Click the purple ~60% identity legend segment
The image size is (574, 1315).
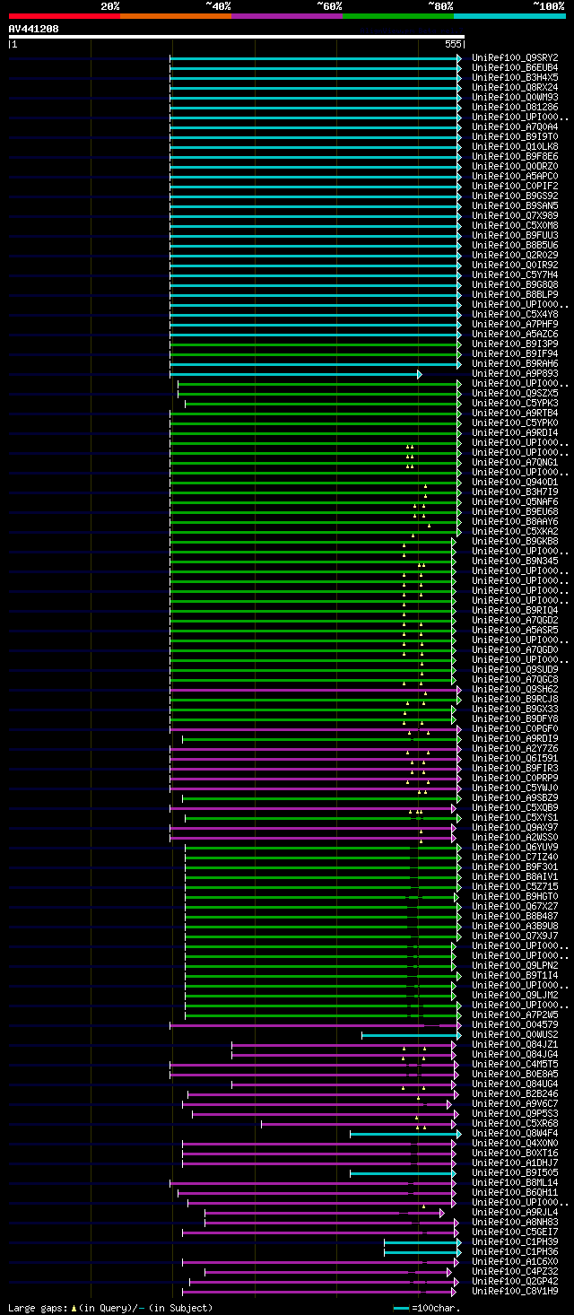tap(287, 16)
